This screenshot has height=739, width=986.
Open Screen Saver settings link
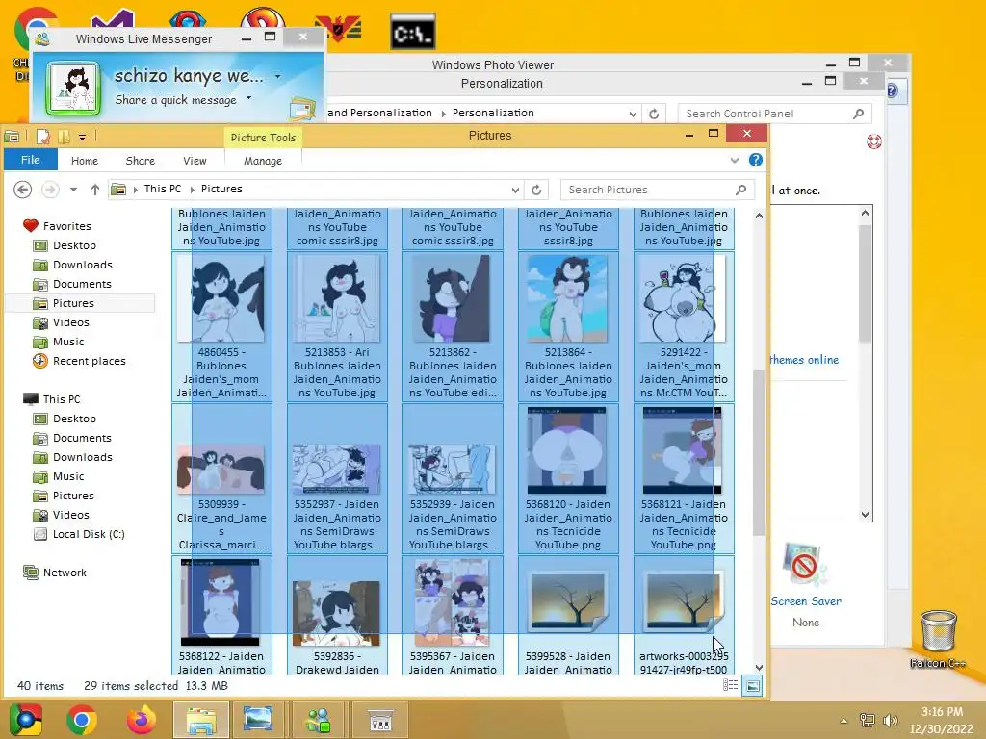pyautogui.click(x=806, y=601)
